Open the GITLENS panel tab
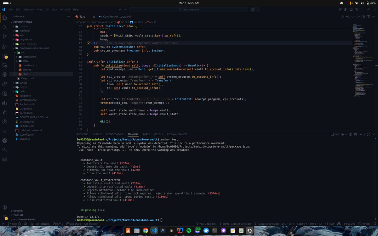This screenshot has width=378, height=236. tap(158, 134)
